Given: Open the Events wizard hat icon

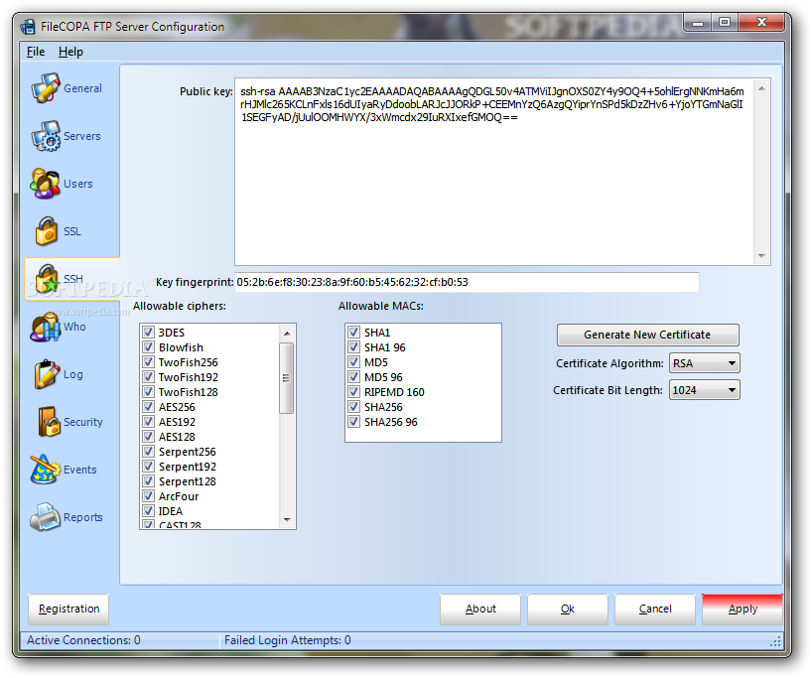Looking at the screenshot, I should pos(45,470).
